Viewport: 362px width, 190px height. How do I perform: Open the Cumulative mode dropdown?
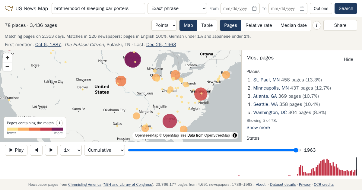click(x=104, y=150)
